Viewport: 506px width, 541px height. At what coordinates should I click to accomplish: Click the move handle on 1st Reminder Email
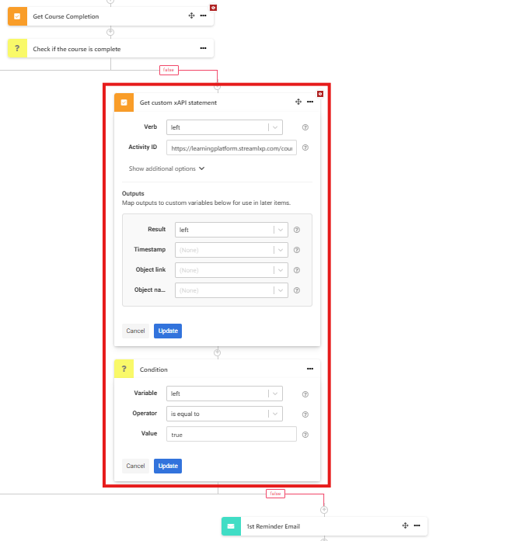[x=406, y=525]
